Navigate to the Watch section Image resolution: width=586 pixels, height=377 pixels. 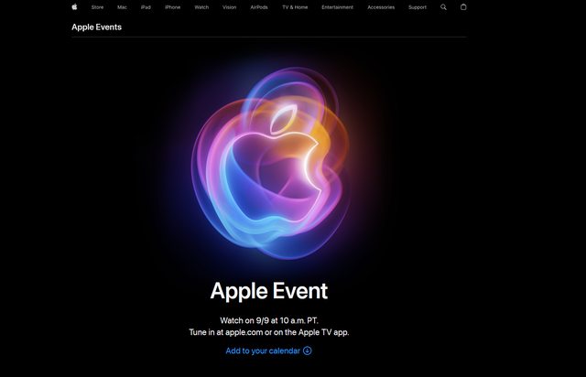[201, 7]
